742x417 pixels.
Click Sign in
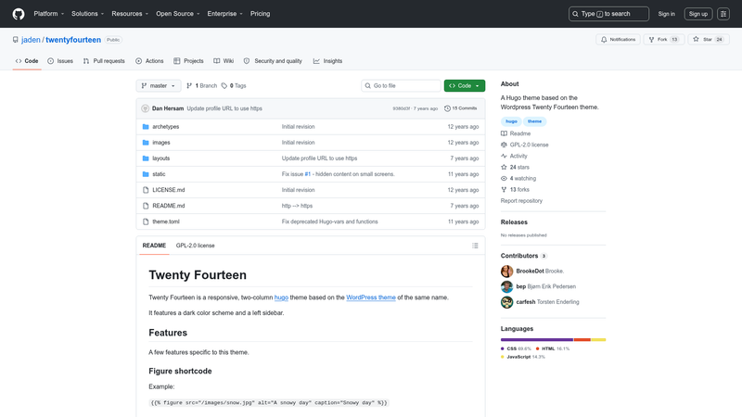(x=666, y=14)
